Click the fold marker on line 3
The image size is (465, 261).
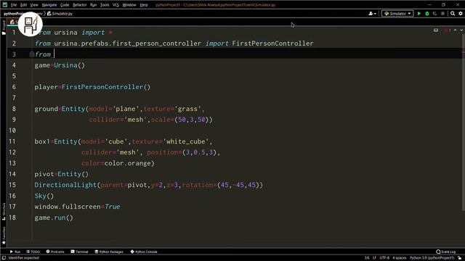coord(32,54)
